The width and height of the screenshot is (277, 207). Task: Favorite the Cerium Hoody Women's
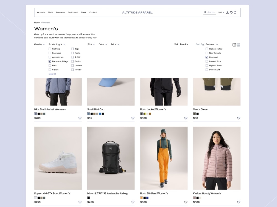239,202
